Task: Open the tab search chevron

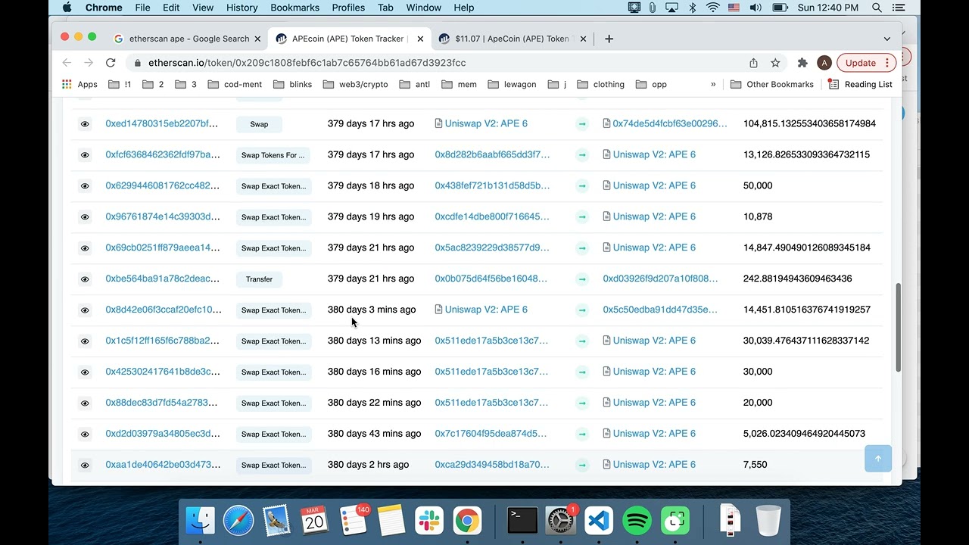Action: click(x=887, y=39)
